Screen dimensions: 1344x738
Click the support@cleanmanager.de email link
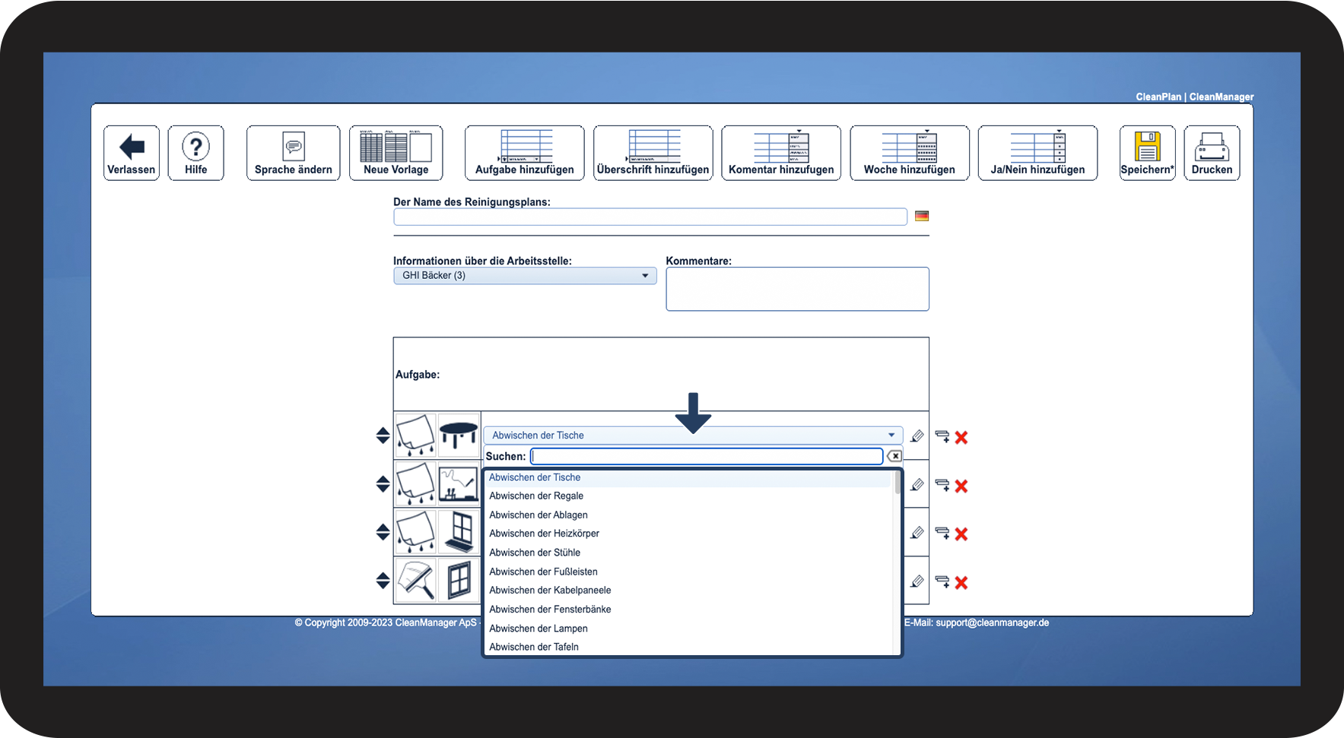click(x=992, y=622)
